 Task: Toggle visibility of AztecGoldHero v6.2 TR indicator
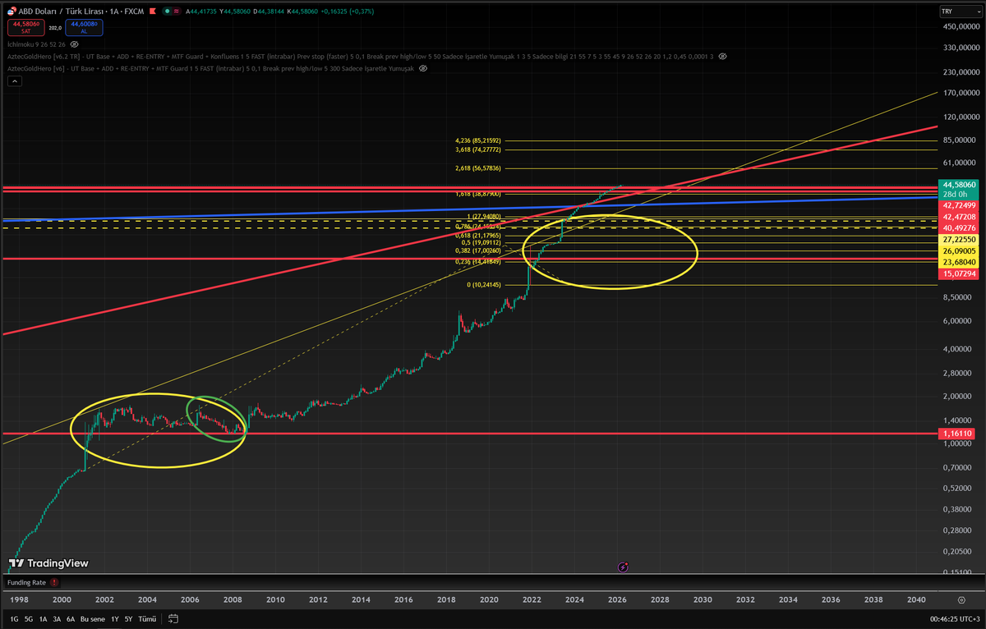pos(722,56)
